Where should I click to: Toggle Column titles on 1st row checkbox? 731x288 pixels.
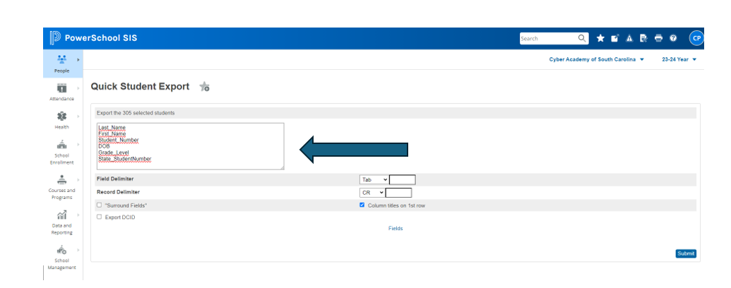(362, 205)
